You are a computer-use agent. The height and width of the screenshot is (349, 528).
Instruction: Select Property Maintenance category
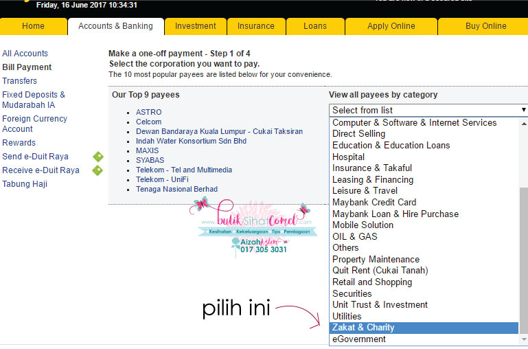tap(424, 260)
